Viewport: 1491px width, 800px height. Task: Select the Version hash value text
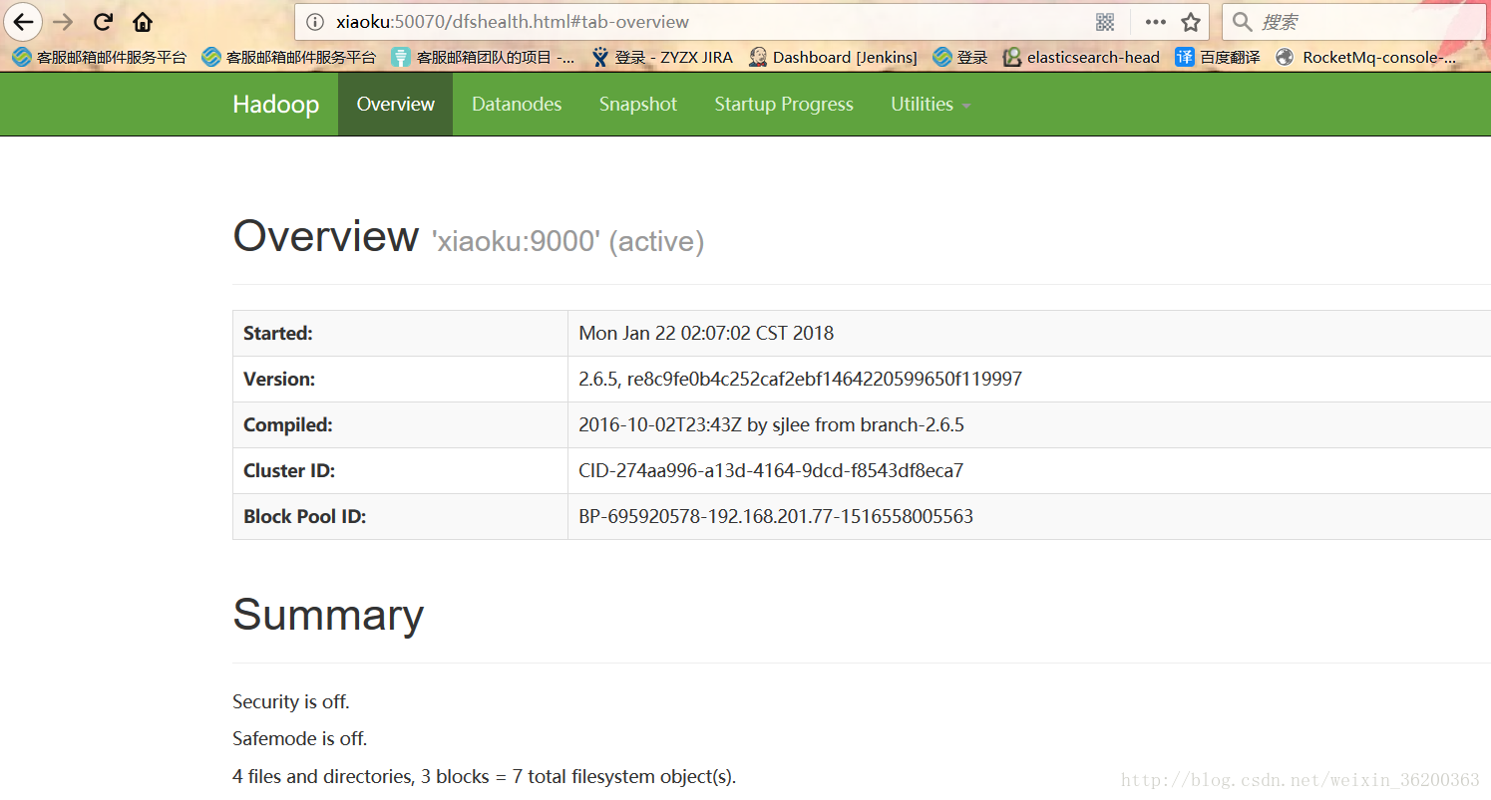click(825, 379)
